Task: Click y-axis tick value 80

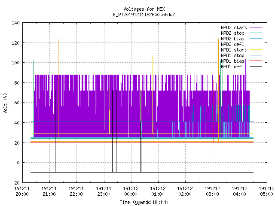Action: (x=17, y=83)
